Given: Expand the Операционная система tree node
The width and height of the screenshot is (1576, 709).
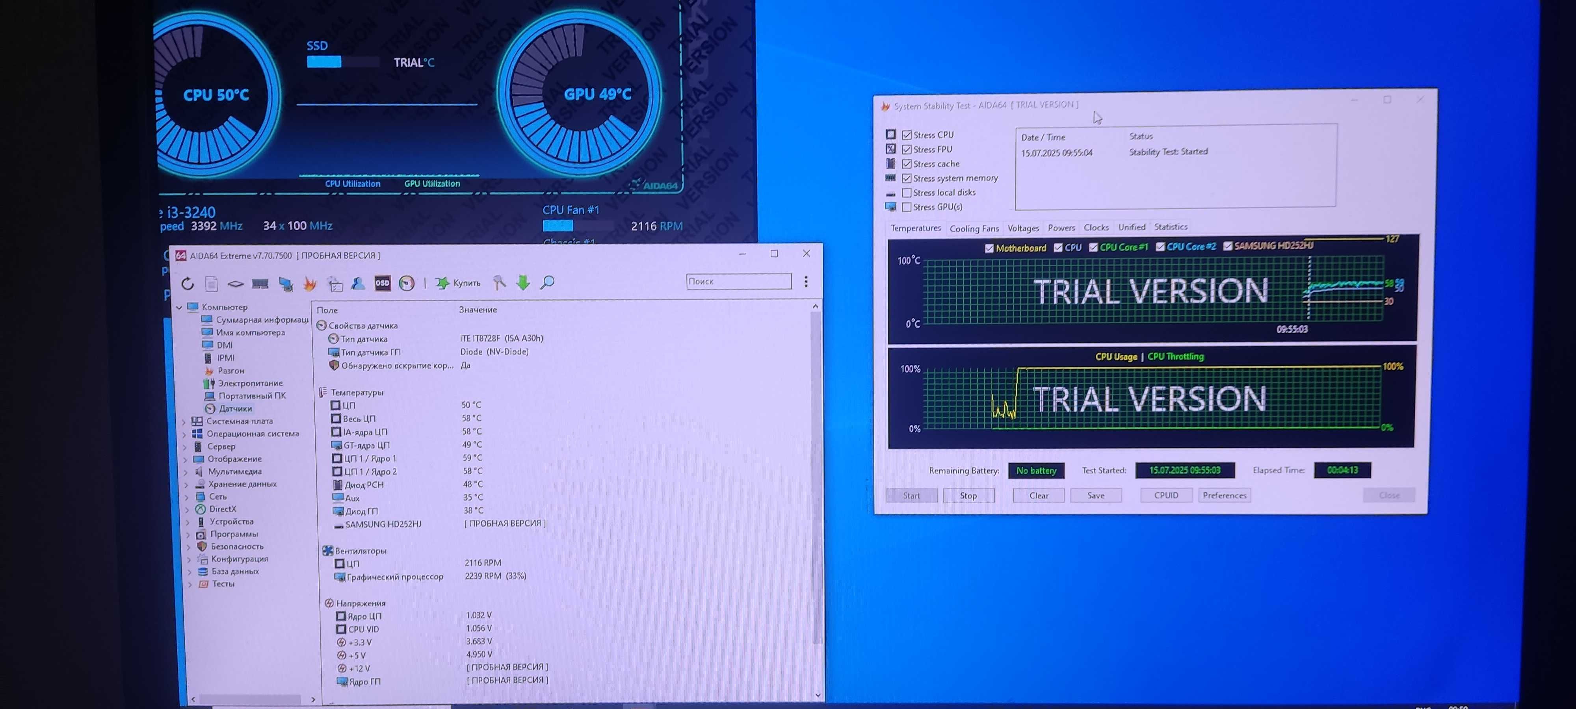Looking at the screenshot, I should click(x=185, y=434).
